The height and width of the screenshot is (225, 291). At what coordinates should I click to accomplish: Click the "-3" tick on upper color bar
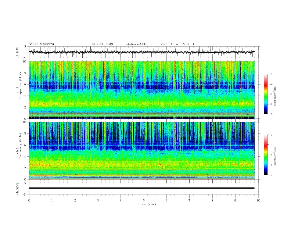click(271, 74)
